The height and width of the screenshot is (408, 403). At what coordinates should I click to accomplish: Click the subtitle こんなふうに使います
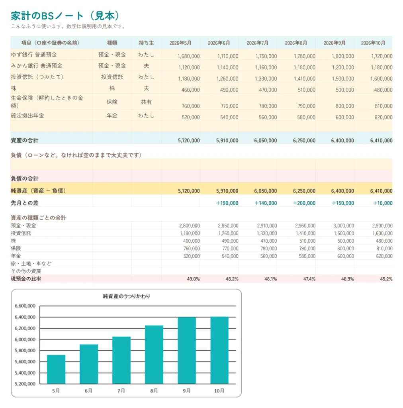point(68,26)
